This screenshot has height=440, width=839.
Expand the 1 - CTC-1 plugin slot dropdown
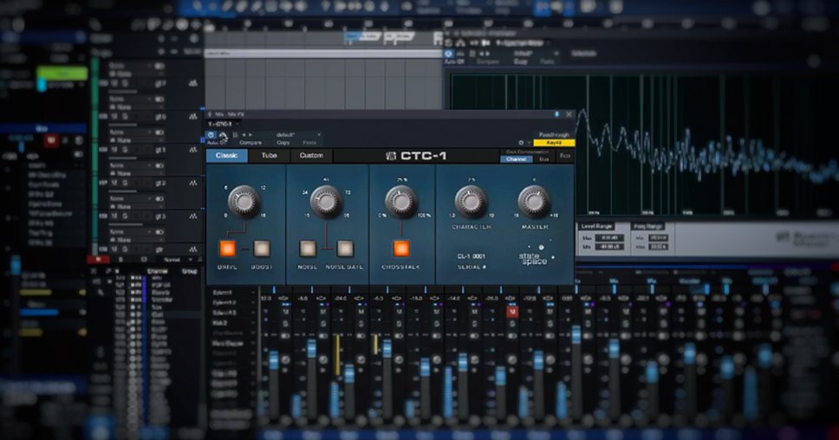(x=225, y=124)
